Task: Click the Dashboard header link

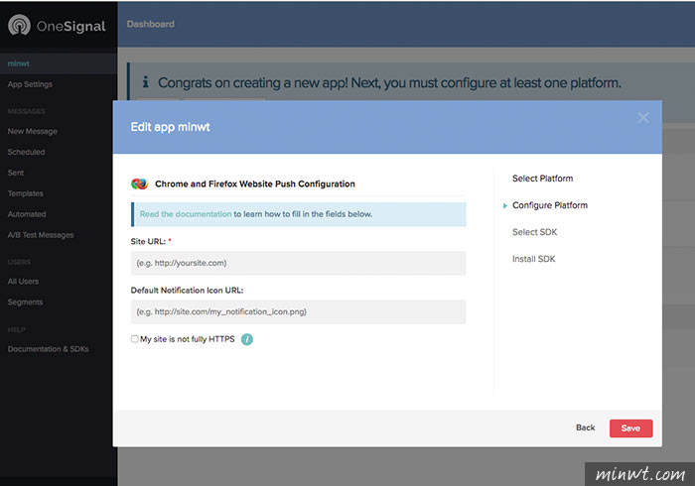Action: [x=151, y=24]
